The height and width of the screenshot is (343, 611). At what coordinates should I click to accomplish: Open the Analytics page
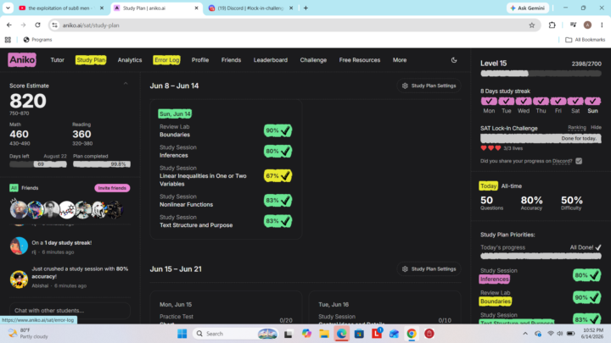130,60
